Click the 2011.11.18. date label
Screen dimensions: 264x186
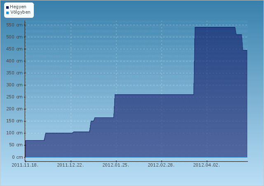point(25,165)
